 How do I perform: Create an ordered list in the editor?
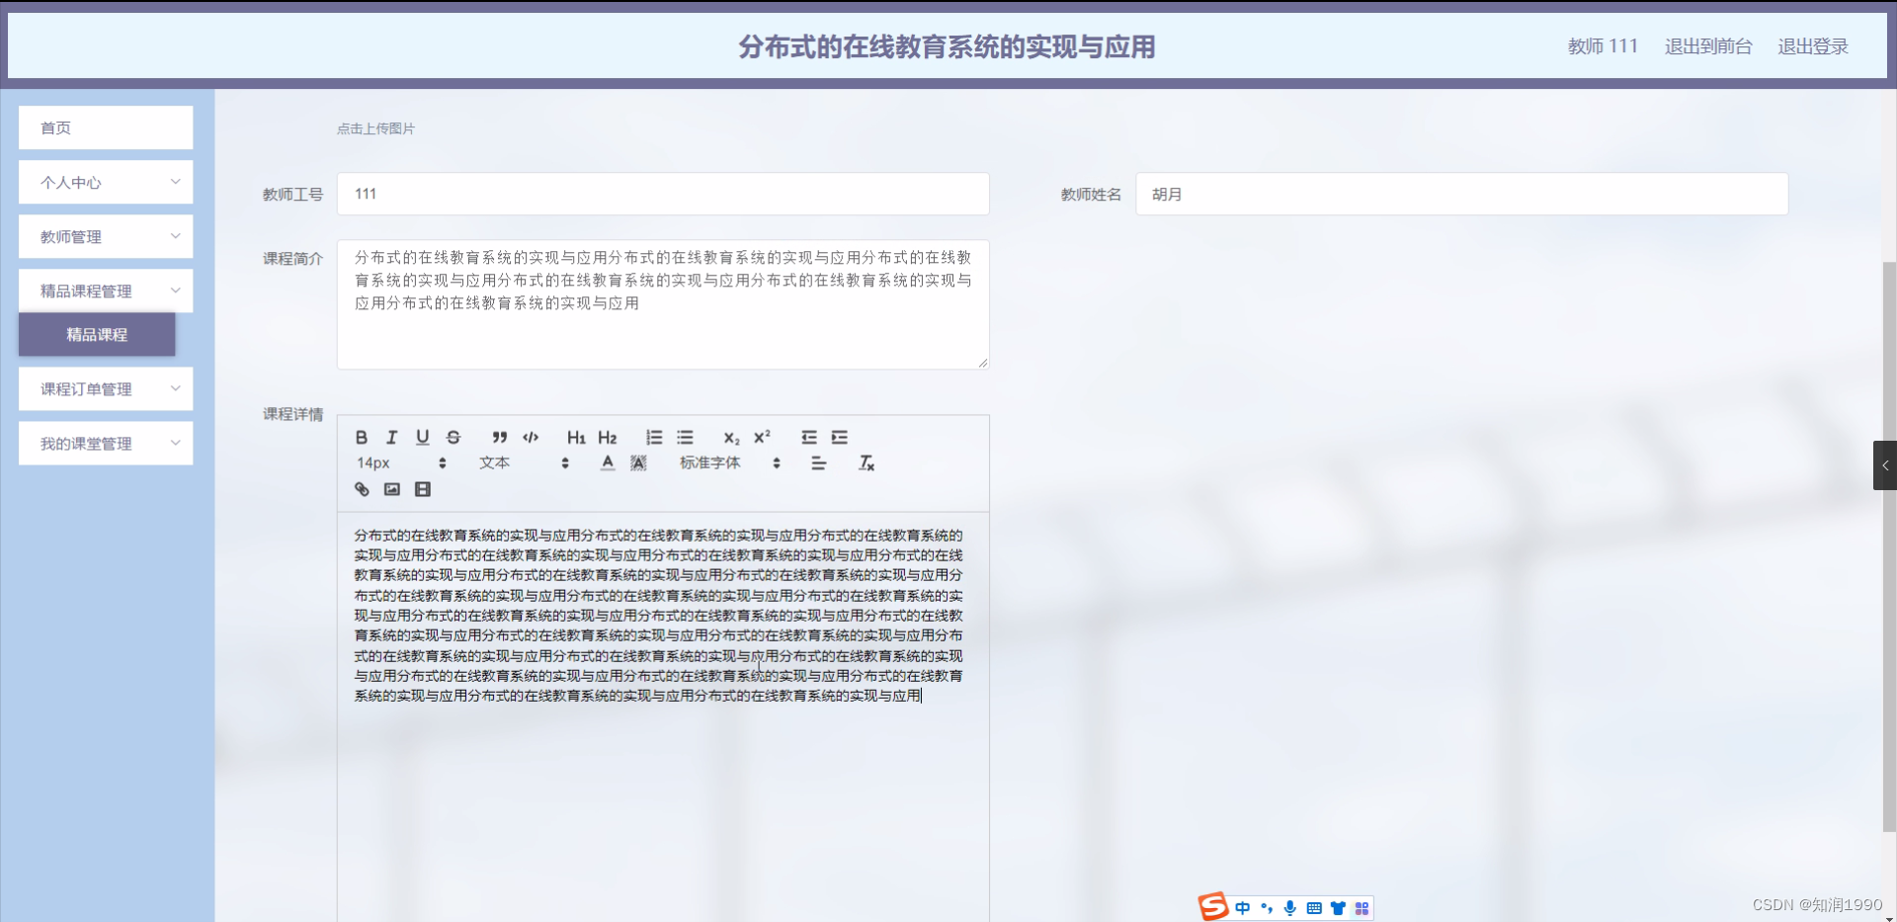click(x=653, y=438)
